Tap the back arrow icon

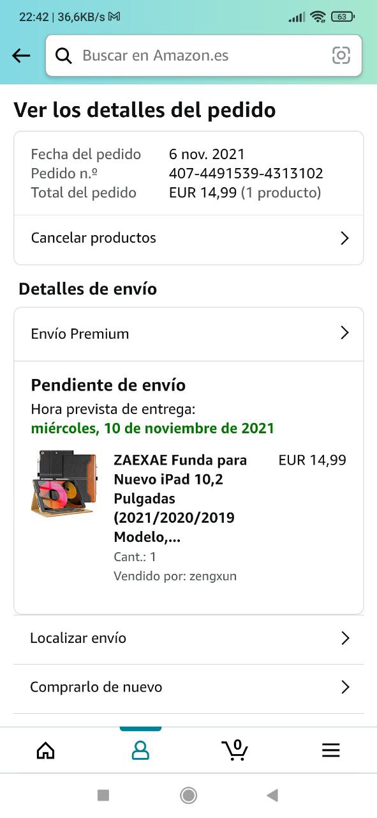pos(21,56)
